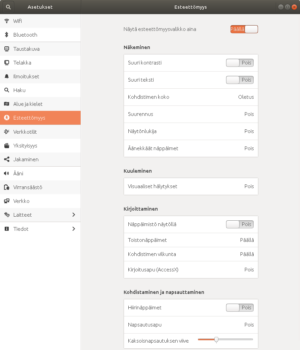
Task: Go to Alue ja kielet panel
Action: click(x=28, y=104)
